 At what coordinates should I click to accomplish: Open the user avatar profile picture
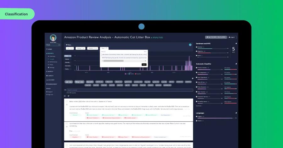pos(53,38)
